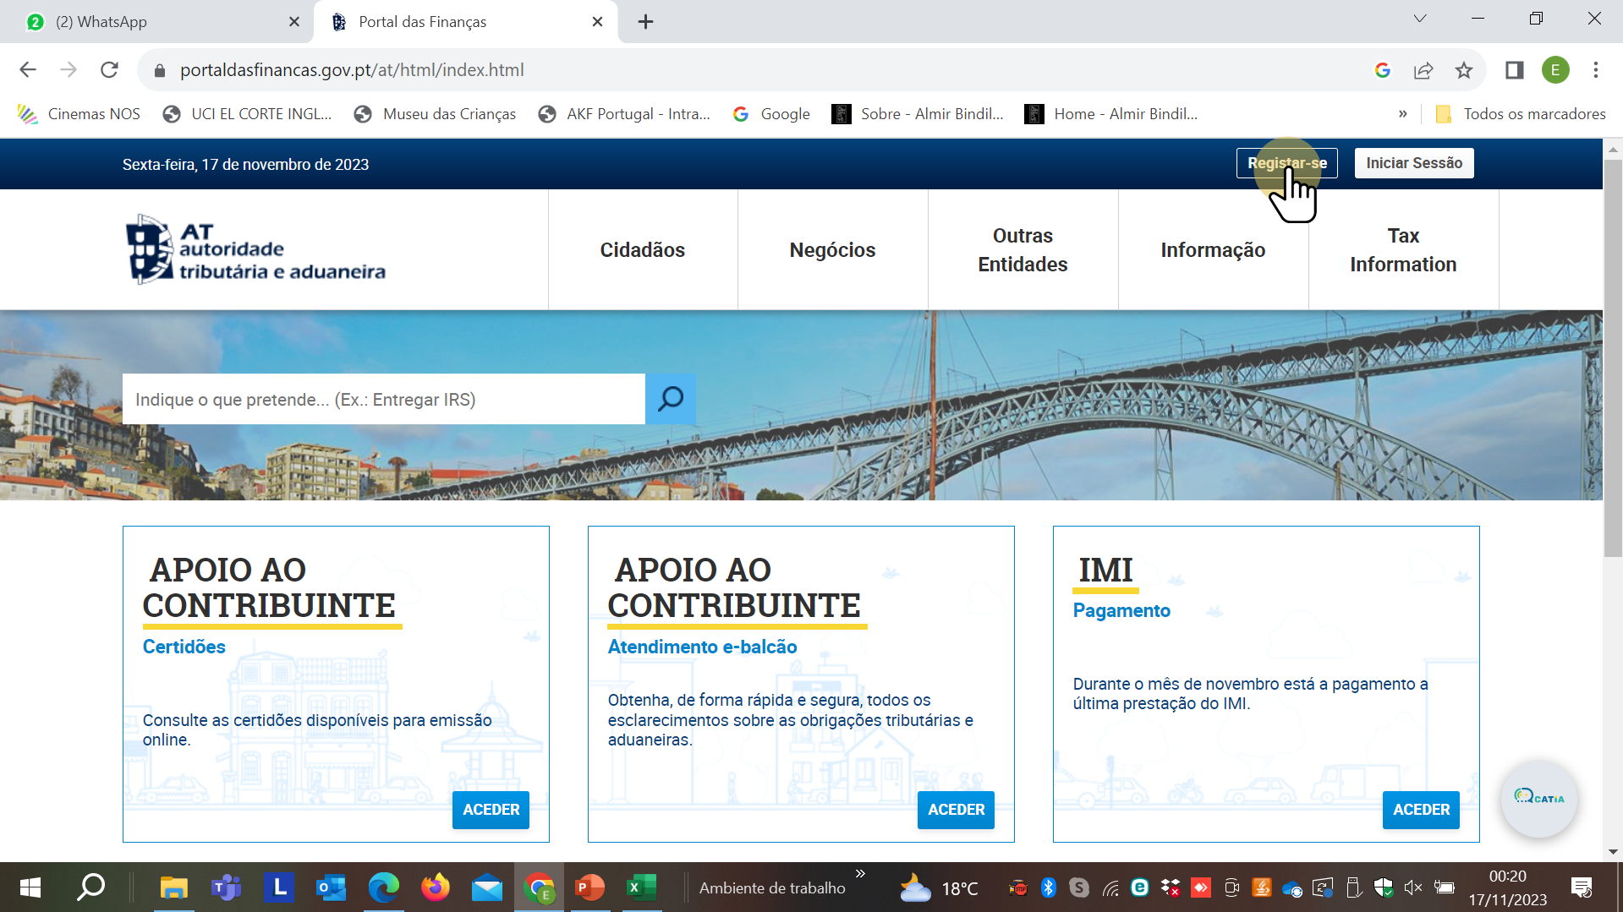Expand the hidden bookmarks chevron
The width and height of the screenshot is (1623, 912).
pos(1402,114)
